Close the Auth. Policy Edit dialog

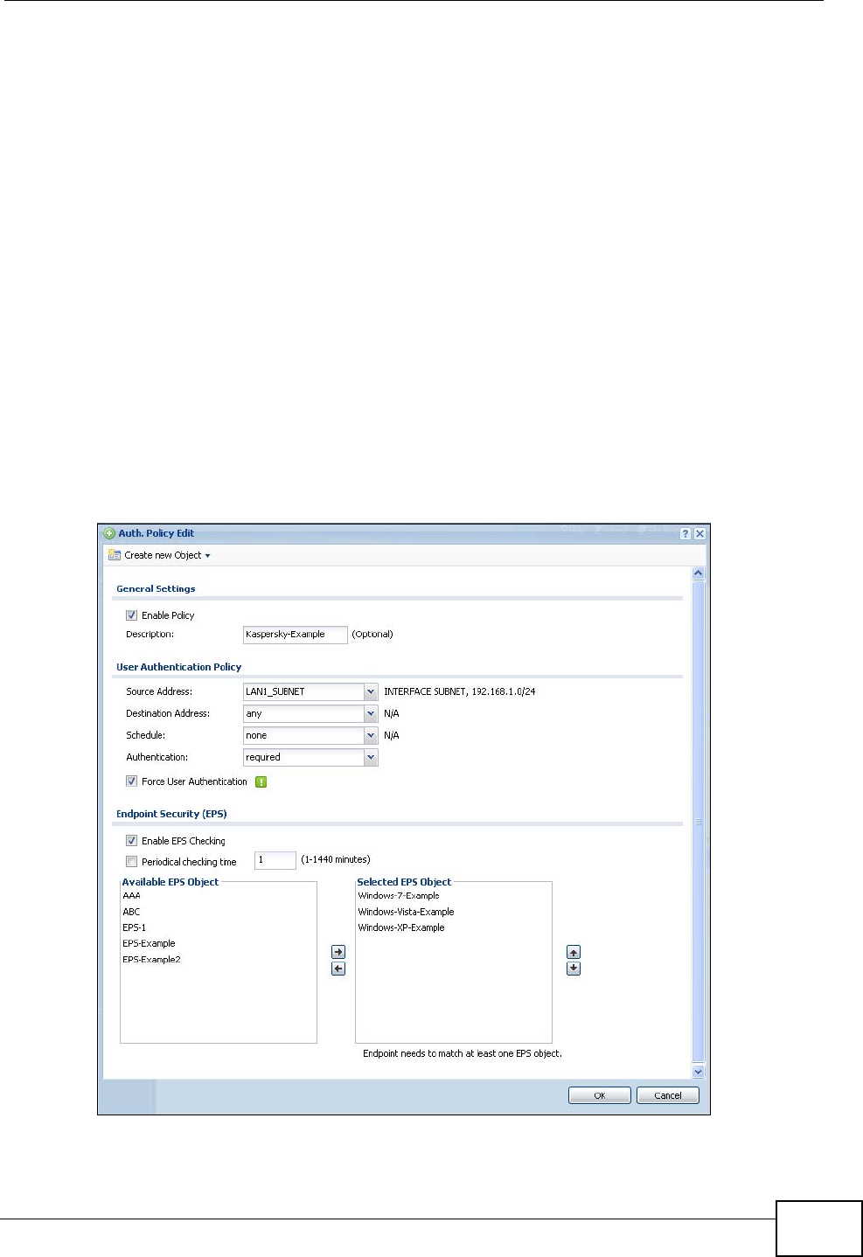tap(699, 533)
